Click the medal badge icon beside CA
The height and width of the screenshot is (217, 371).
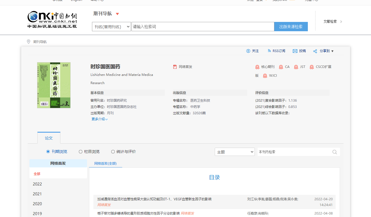[x=281, y=67]
